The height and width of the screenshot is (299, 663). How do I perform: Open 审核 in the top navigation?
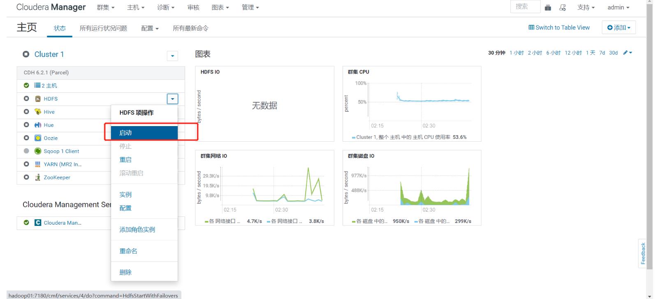193,7
